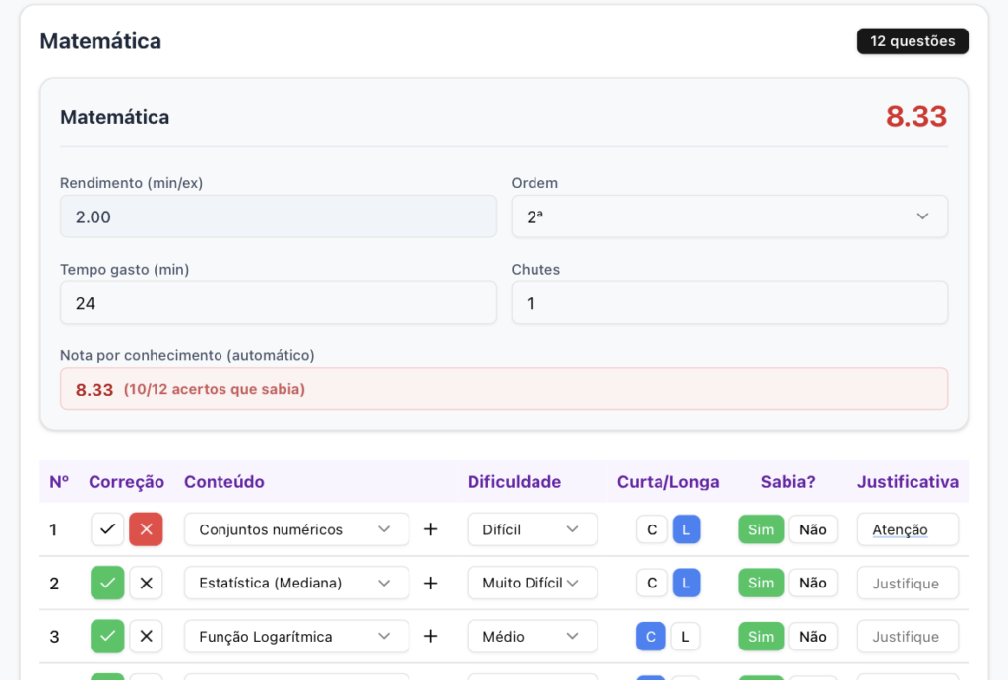Click plus icon next to Estatística (Mediana)

pyautogui.click(x=430, y=583)
